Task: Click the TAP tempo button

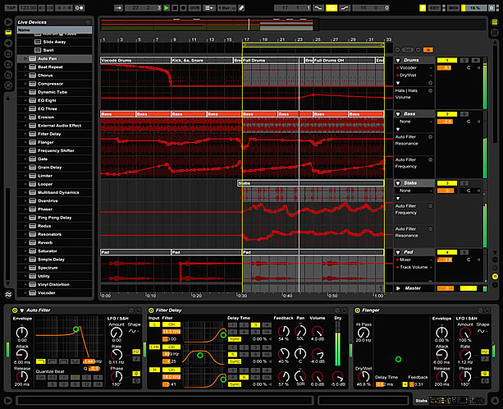Action: coord(11,7)
